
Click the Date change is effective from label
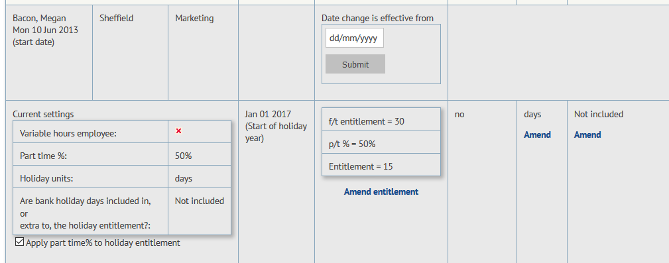377,18
